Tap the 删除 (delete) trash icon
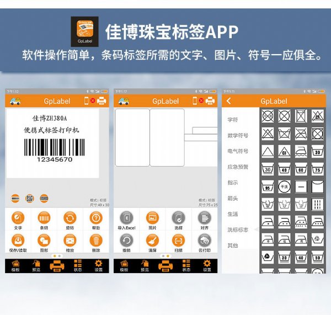This screenshot has height=315, width=331. pos(96,241)
